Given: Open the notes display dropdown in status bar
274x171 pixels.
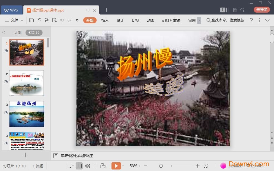Looking at the screenshot, I should [x=70, y=166].
